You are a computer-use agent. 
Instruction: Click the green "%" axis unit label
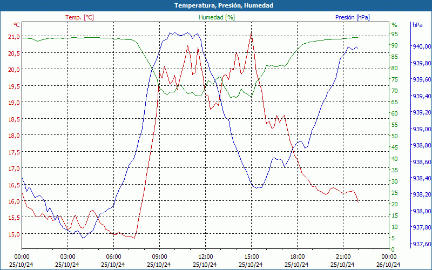click(395, 25)
